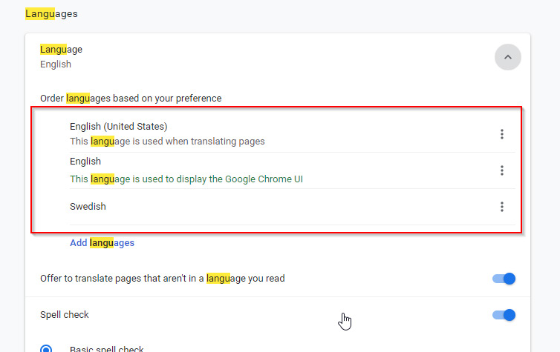The width and height of the screenshot is (560, 352).
Task: Click the English entry in the language list
Action: coord(85,162)
